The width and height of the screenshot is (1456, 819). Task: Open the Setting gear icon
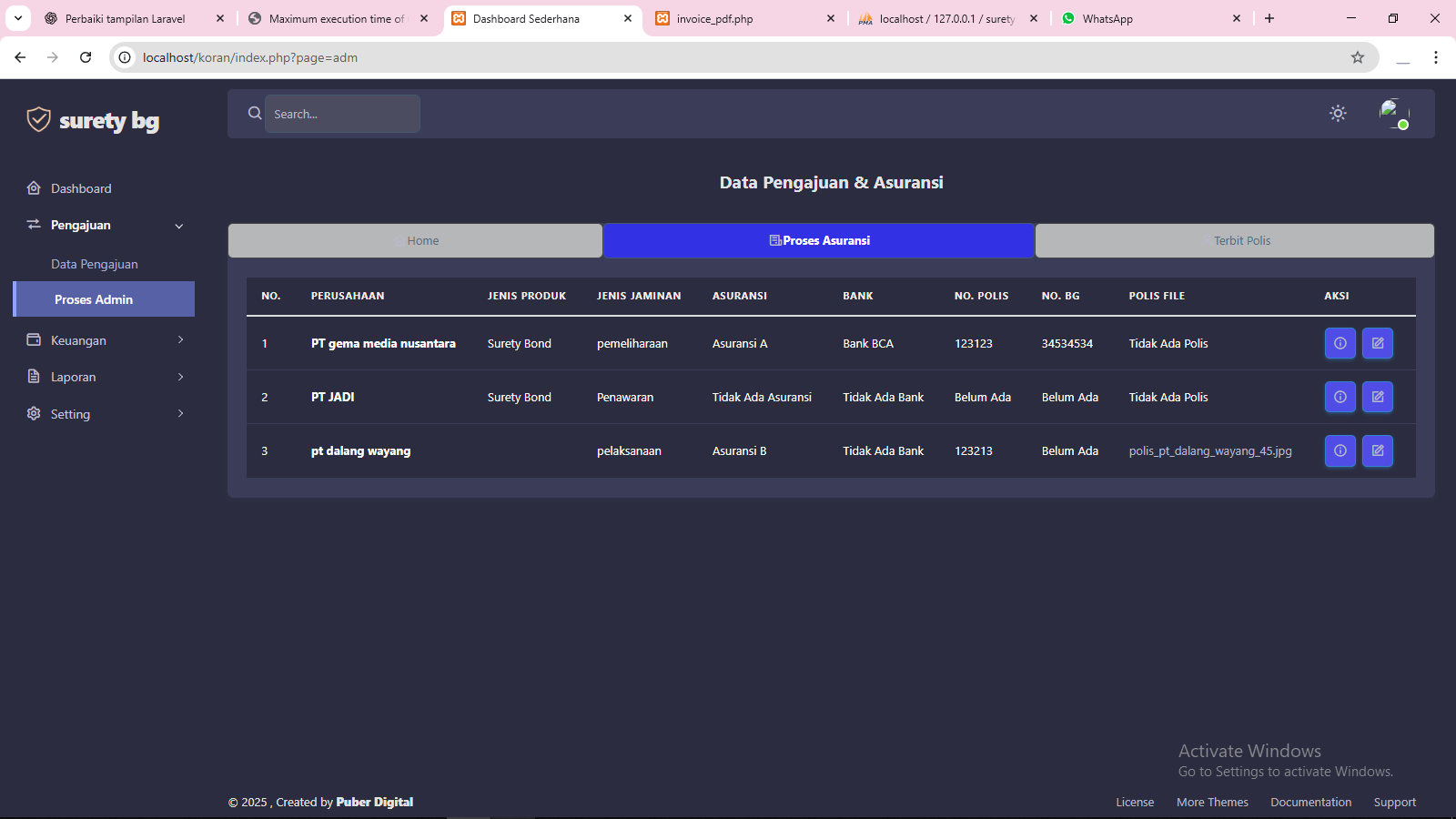(34, 413)
